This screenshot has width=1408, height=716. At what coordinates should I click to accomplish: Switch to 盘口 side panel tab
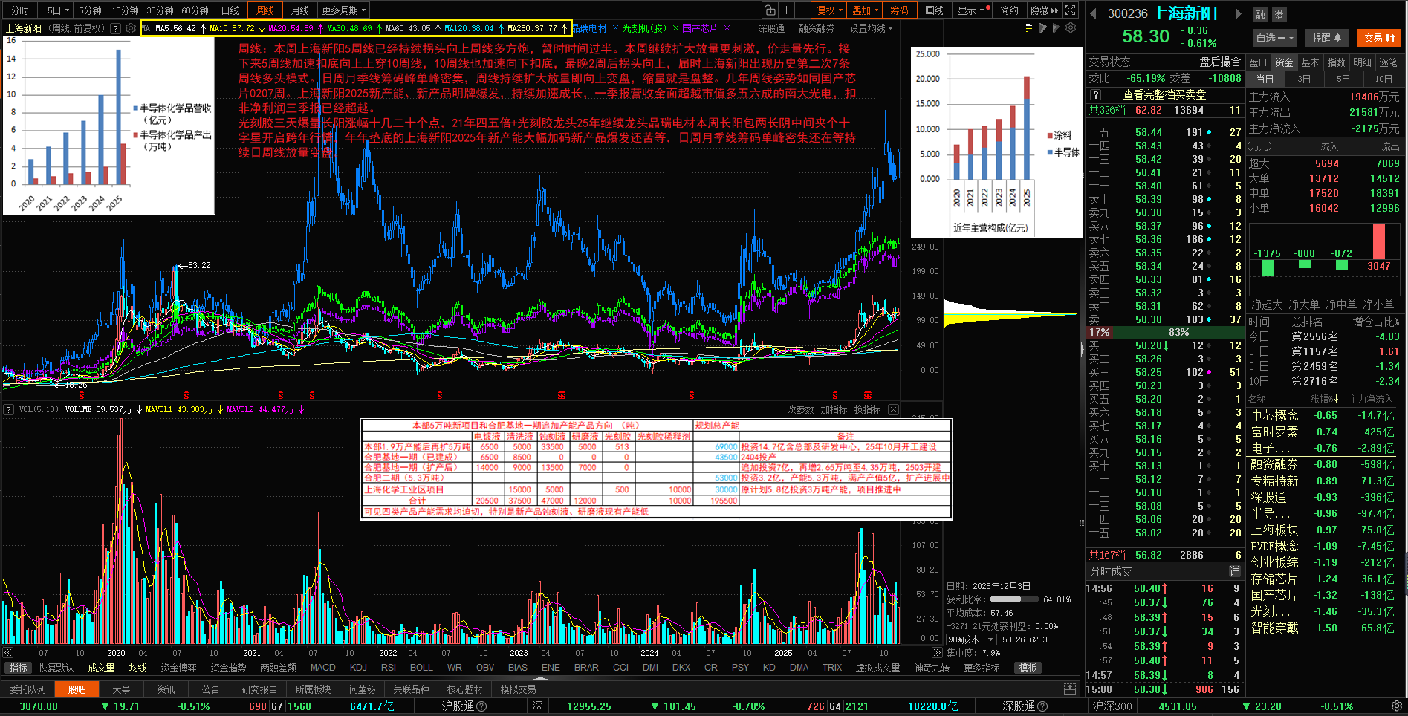click(x=1258, y=62)
